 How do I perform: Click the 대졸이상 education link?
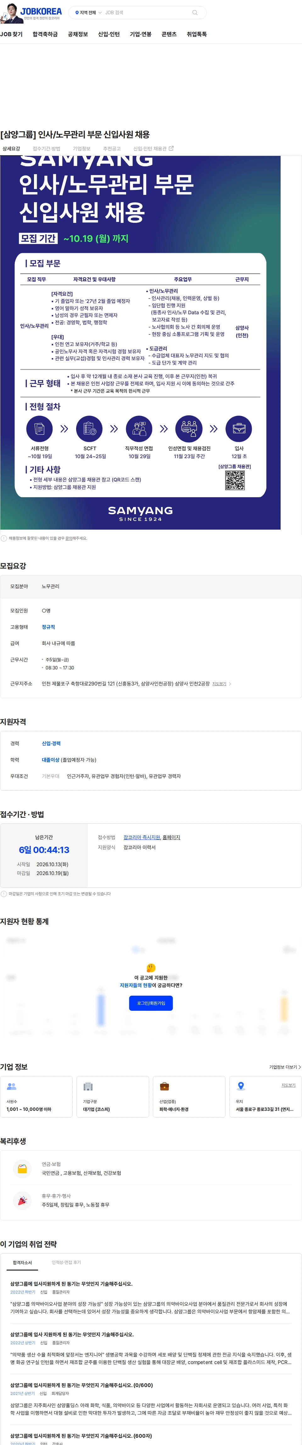click(50, 760)
